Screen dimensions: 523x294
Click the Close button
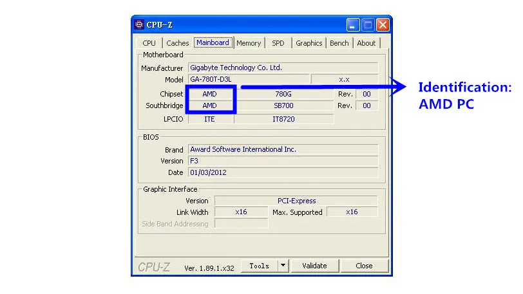364,266
